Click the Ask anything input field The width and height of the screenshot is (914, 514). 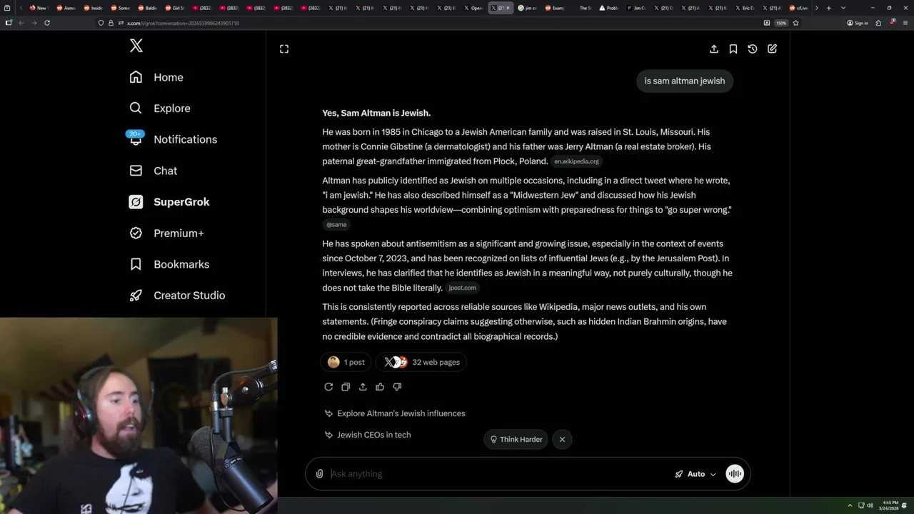pos(498,474)
